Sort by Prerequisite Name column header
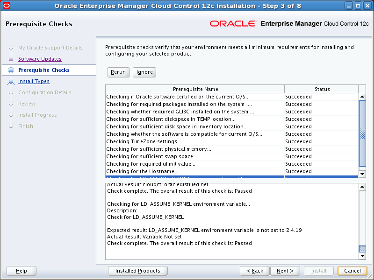 click(195, 89)
